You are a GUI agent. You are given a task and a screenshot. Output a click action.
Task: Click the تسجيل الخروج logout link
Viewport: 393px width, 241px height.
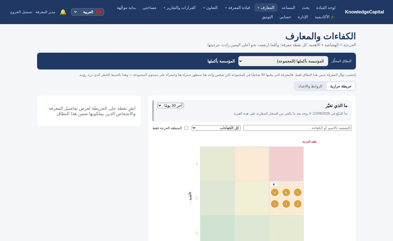21,12
